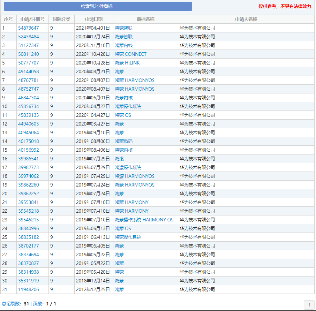Click the red 仅供参考，不具有法律效力 notice
Screen dimensions: 316x311
click(x=285, y=6)
